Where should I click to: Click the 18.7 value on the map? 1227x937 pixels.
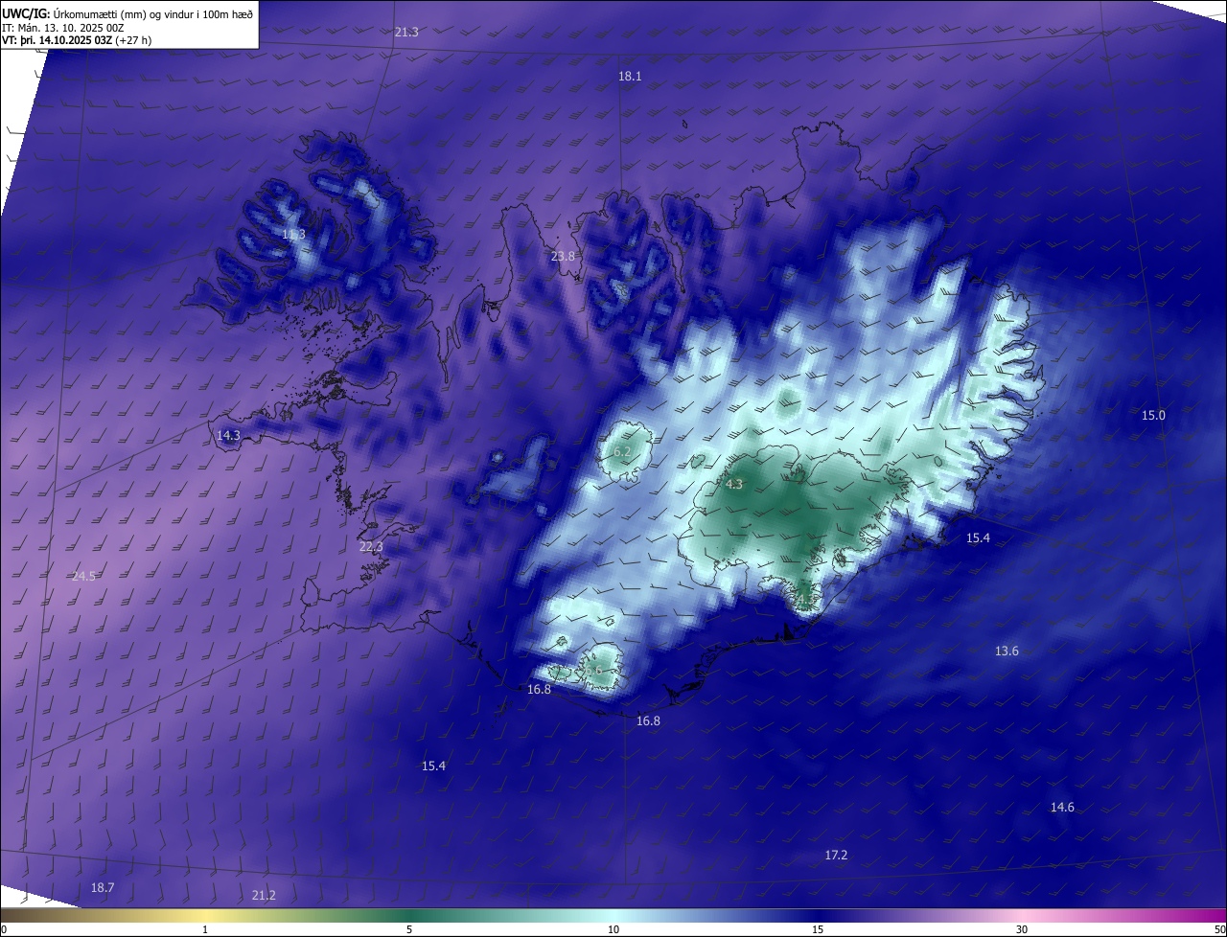pyautogui.click(x=103, y=888)
